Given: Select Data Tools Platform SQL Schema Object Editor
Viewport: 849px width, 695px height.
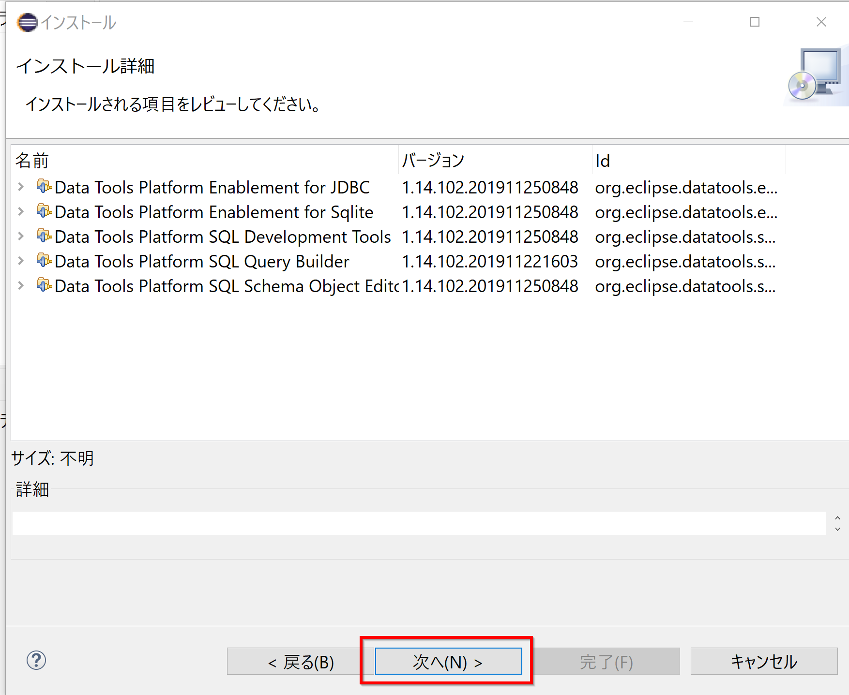Looking at the screenshot, I should [x=227, y=286].
